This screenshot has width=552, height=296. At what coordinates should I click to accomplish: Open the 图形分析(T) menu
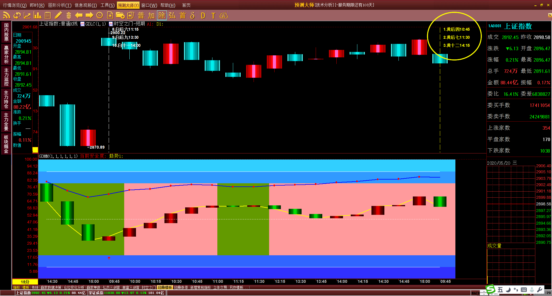(60, 5)
